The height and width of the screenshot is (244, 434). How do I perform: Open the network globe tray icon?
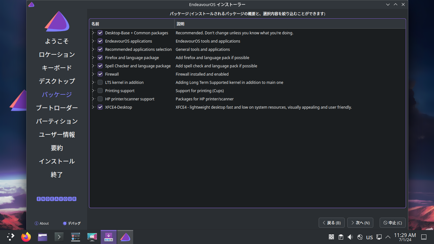click(x=360, y=237)
